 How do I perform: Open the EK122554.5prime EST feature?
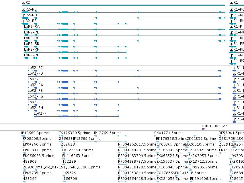click(x=63, y=153)
